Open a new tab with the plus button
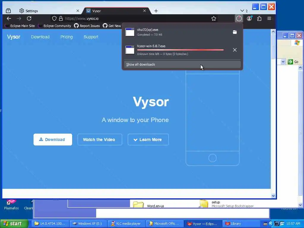Image resolution: width=304 pixels, height=228 pixels. [156, 11]
